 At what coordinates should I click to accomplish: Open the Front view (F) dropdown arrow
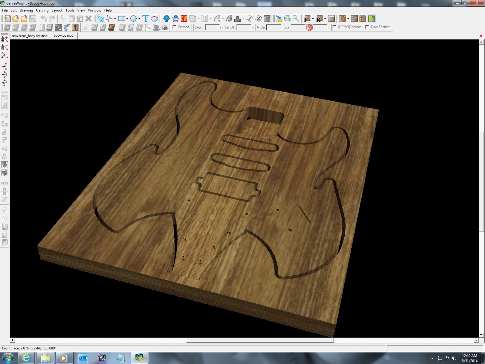(313, 19)
